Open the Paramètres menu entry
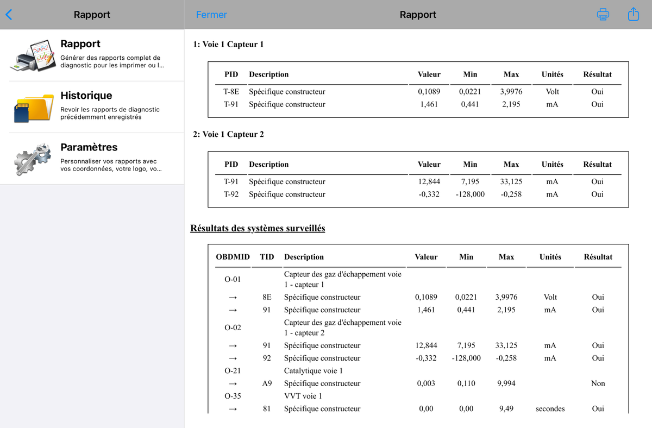This screenshot has width=652, height=428. [92, 159]
